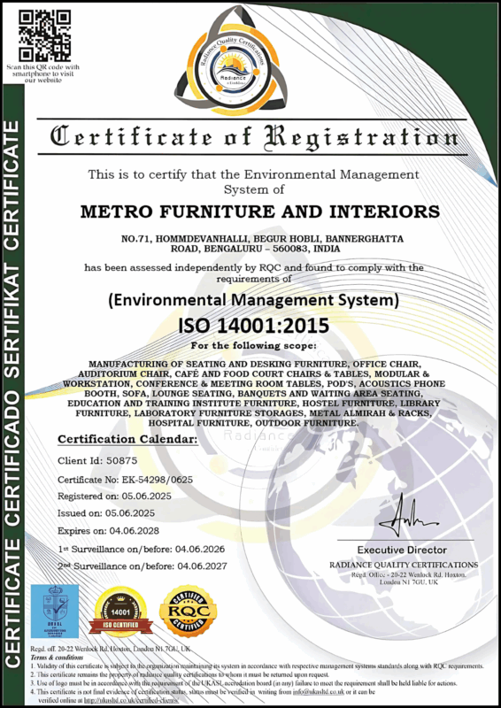501x708 pixels.
Task: Select the METRO FURNITURE AND INTERIORS name
Action: [x=259, y=212]
